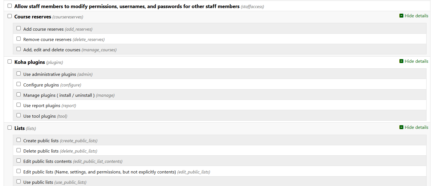
Task: Click the green minus icon for Lists
Action: click(x=401, y=127)
